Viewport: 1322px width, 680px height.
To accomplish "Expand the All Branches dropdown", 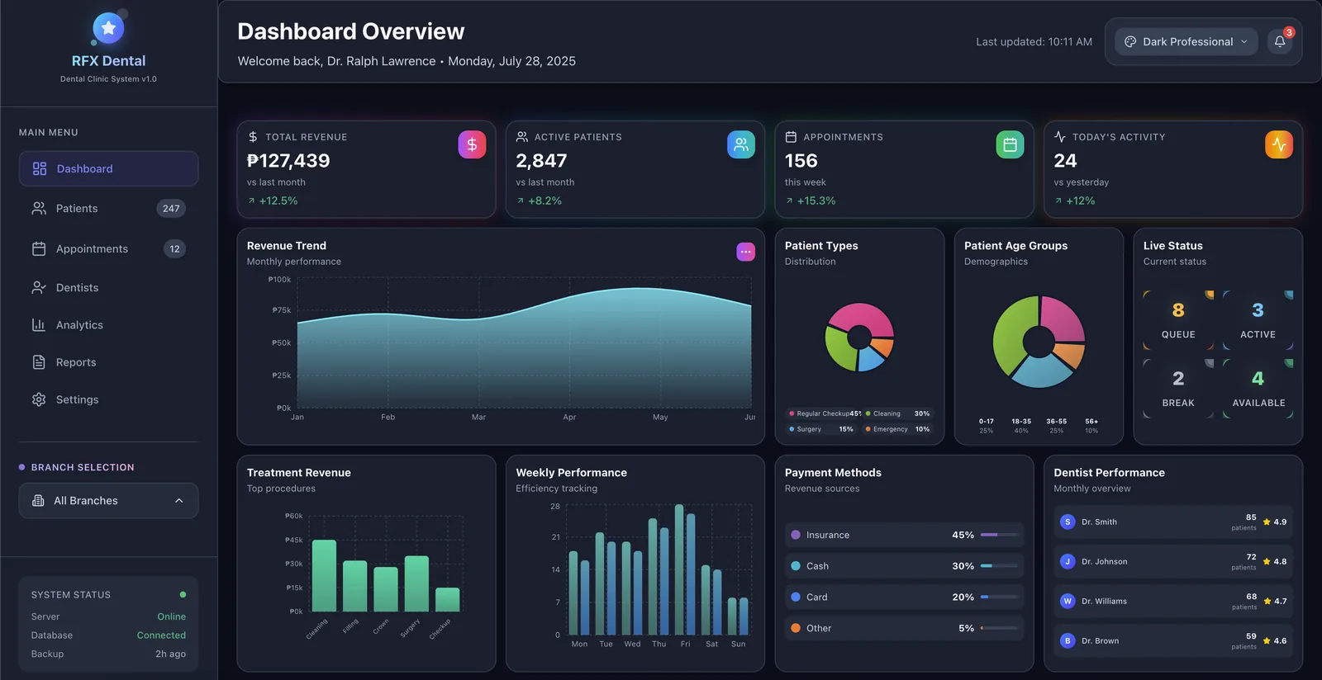I will pos(108,501).
